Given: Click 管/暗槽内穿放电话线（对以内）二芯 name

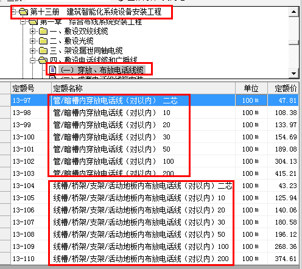Looking at the screenshot, I should [115, 100].
